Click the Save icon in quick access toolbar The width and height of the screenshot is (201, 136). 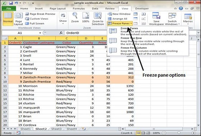pyautogui.click(x=11, y=3)
